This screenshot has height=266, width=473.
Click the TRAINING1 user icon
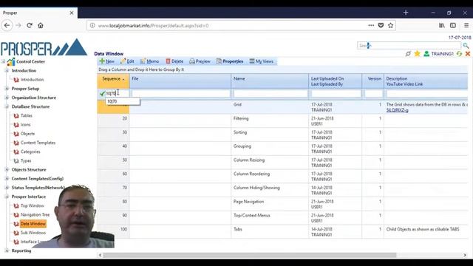point(426,54)
